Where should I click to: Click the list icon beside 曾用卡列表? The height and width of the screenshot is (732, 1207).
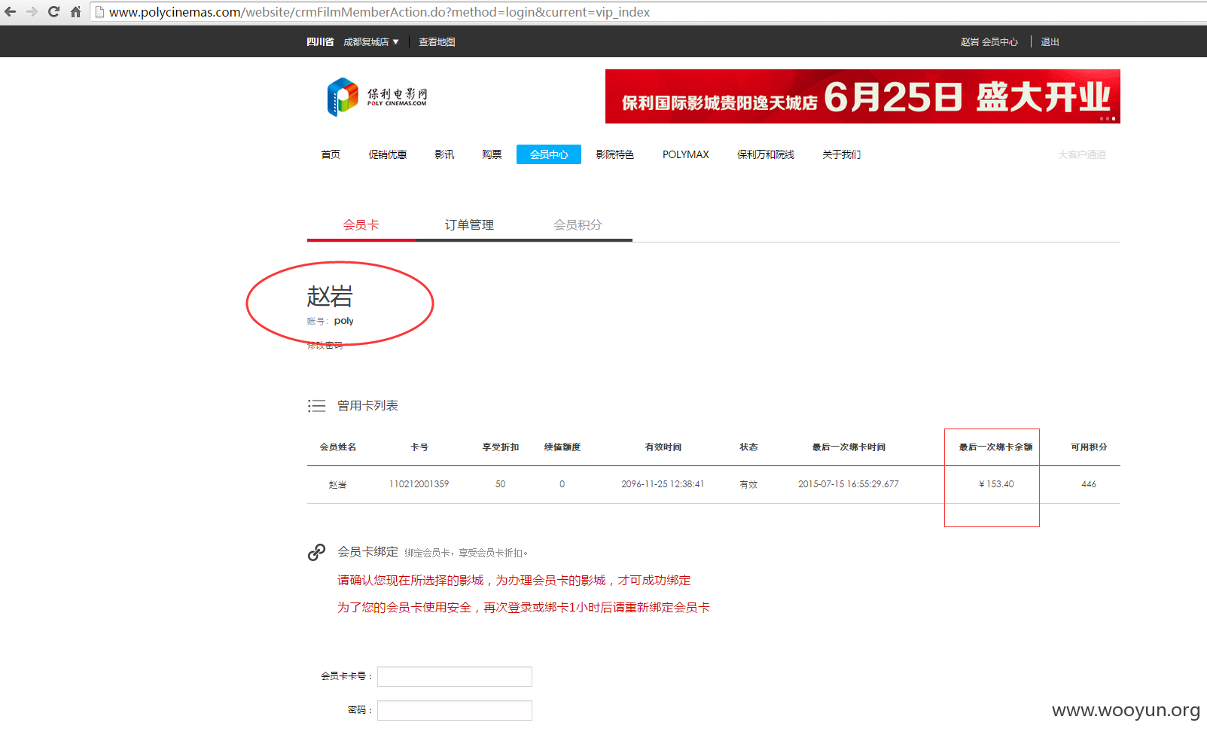316,406
